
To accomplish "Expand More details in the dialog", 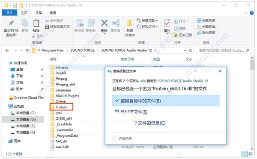I will (122, 138).
